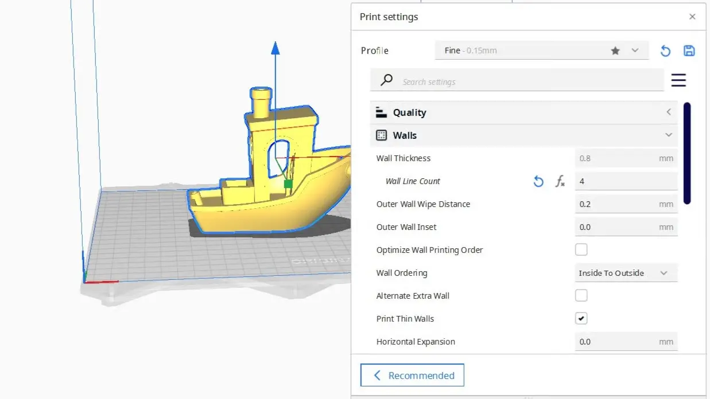Click the Horizontal Expansion value field
This screenshot has width=710, height=399.
click(x=626, y=342)
